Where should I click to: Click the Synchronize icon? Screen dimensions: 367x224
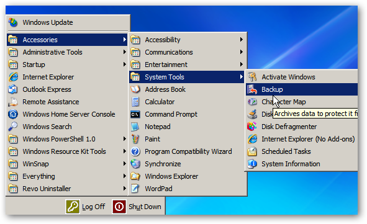(135, 164)
